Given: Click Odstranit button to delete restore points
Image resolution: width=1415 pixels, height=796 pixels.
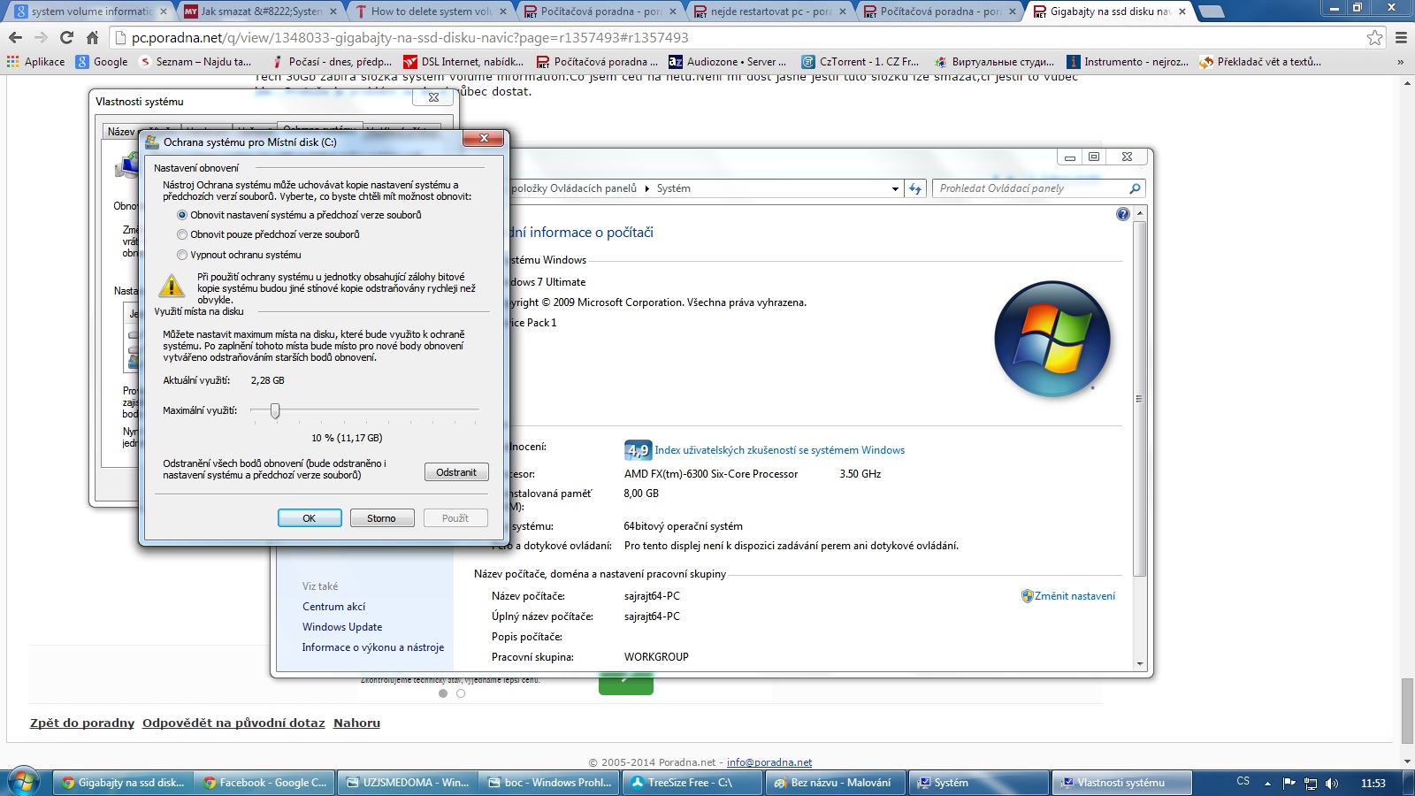Looking at the screenshot, I should pos(456,472).
